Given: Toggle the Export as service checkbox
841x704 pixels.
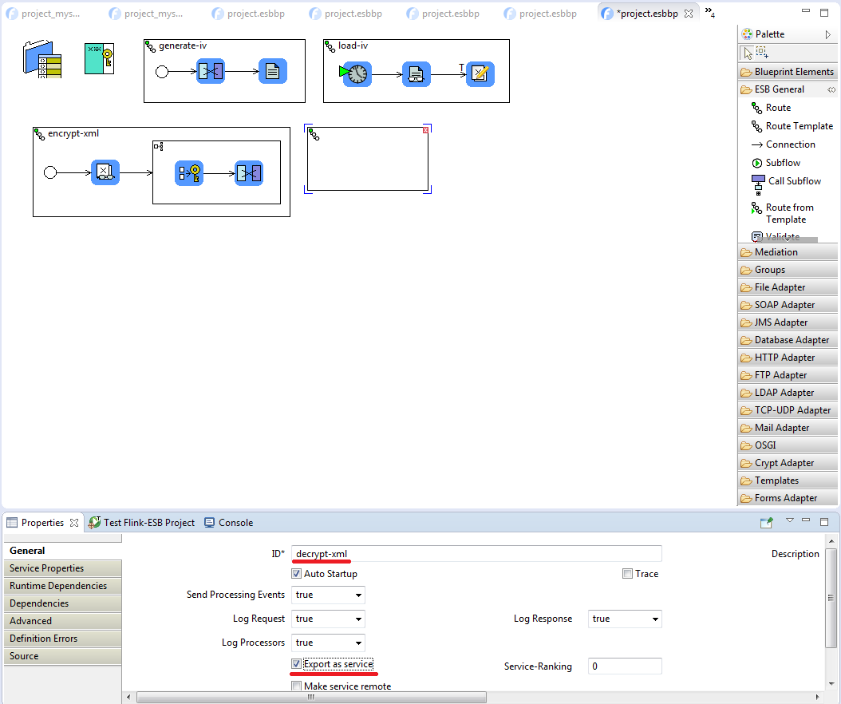Looking at the screenshot, I should click(x=297, y=664).
